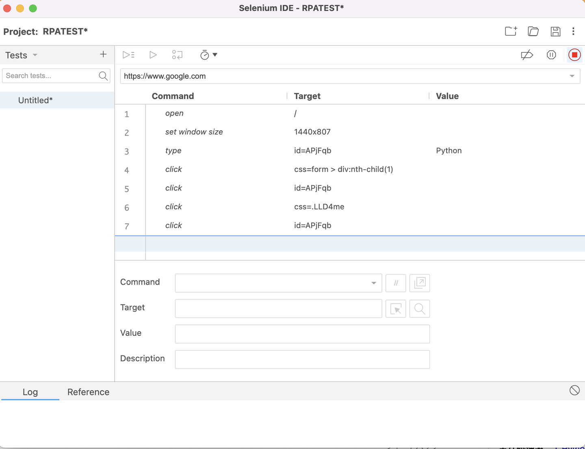Image resolution: width=585 pixels, height=449 pixels.
Task: Open the test execution speed timer
Action: click(x=208, y=55)
